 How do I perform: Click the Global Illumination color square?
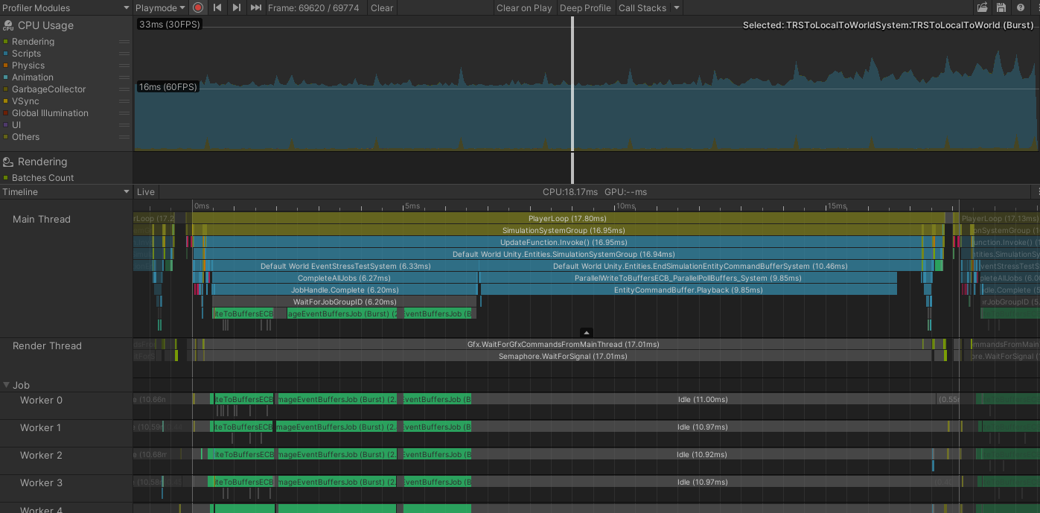(x=6, y=113)
